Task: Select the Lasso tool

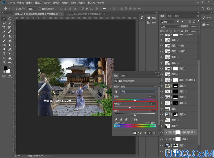Action: pyautogui.click(x=4, y=23)
